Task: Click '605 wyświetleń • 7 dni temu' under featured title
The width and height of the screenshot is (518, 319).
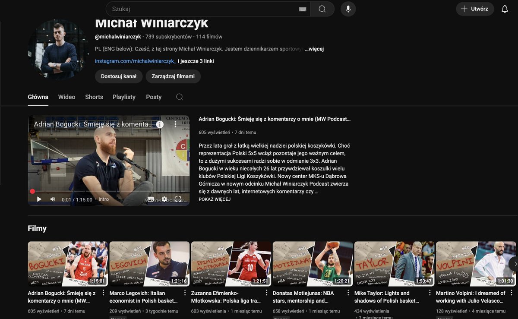Action: [x=227, y=132]
